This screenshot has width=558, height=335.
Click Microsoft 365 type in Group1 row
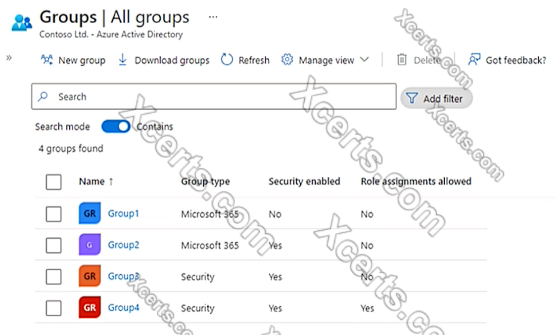click(x=210, y=214)
